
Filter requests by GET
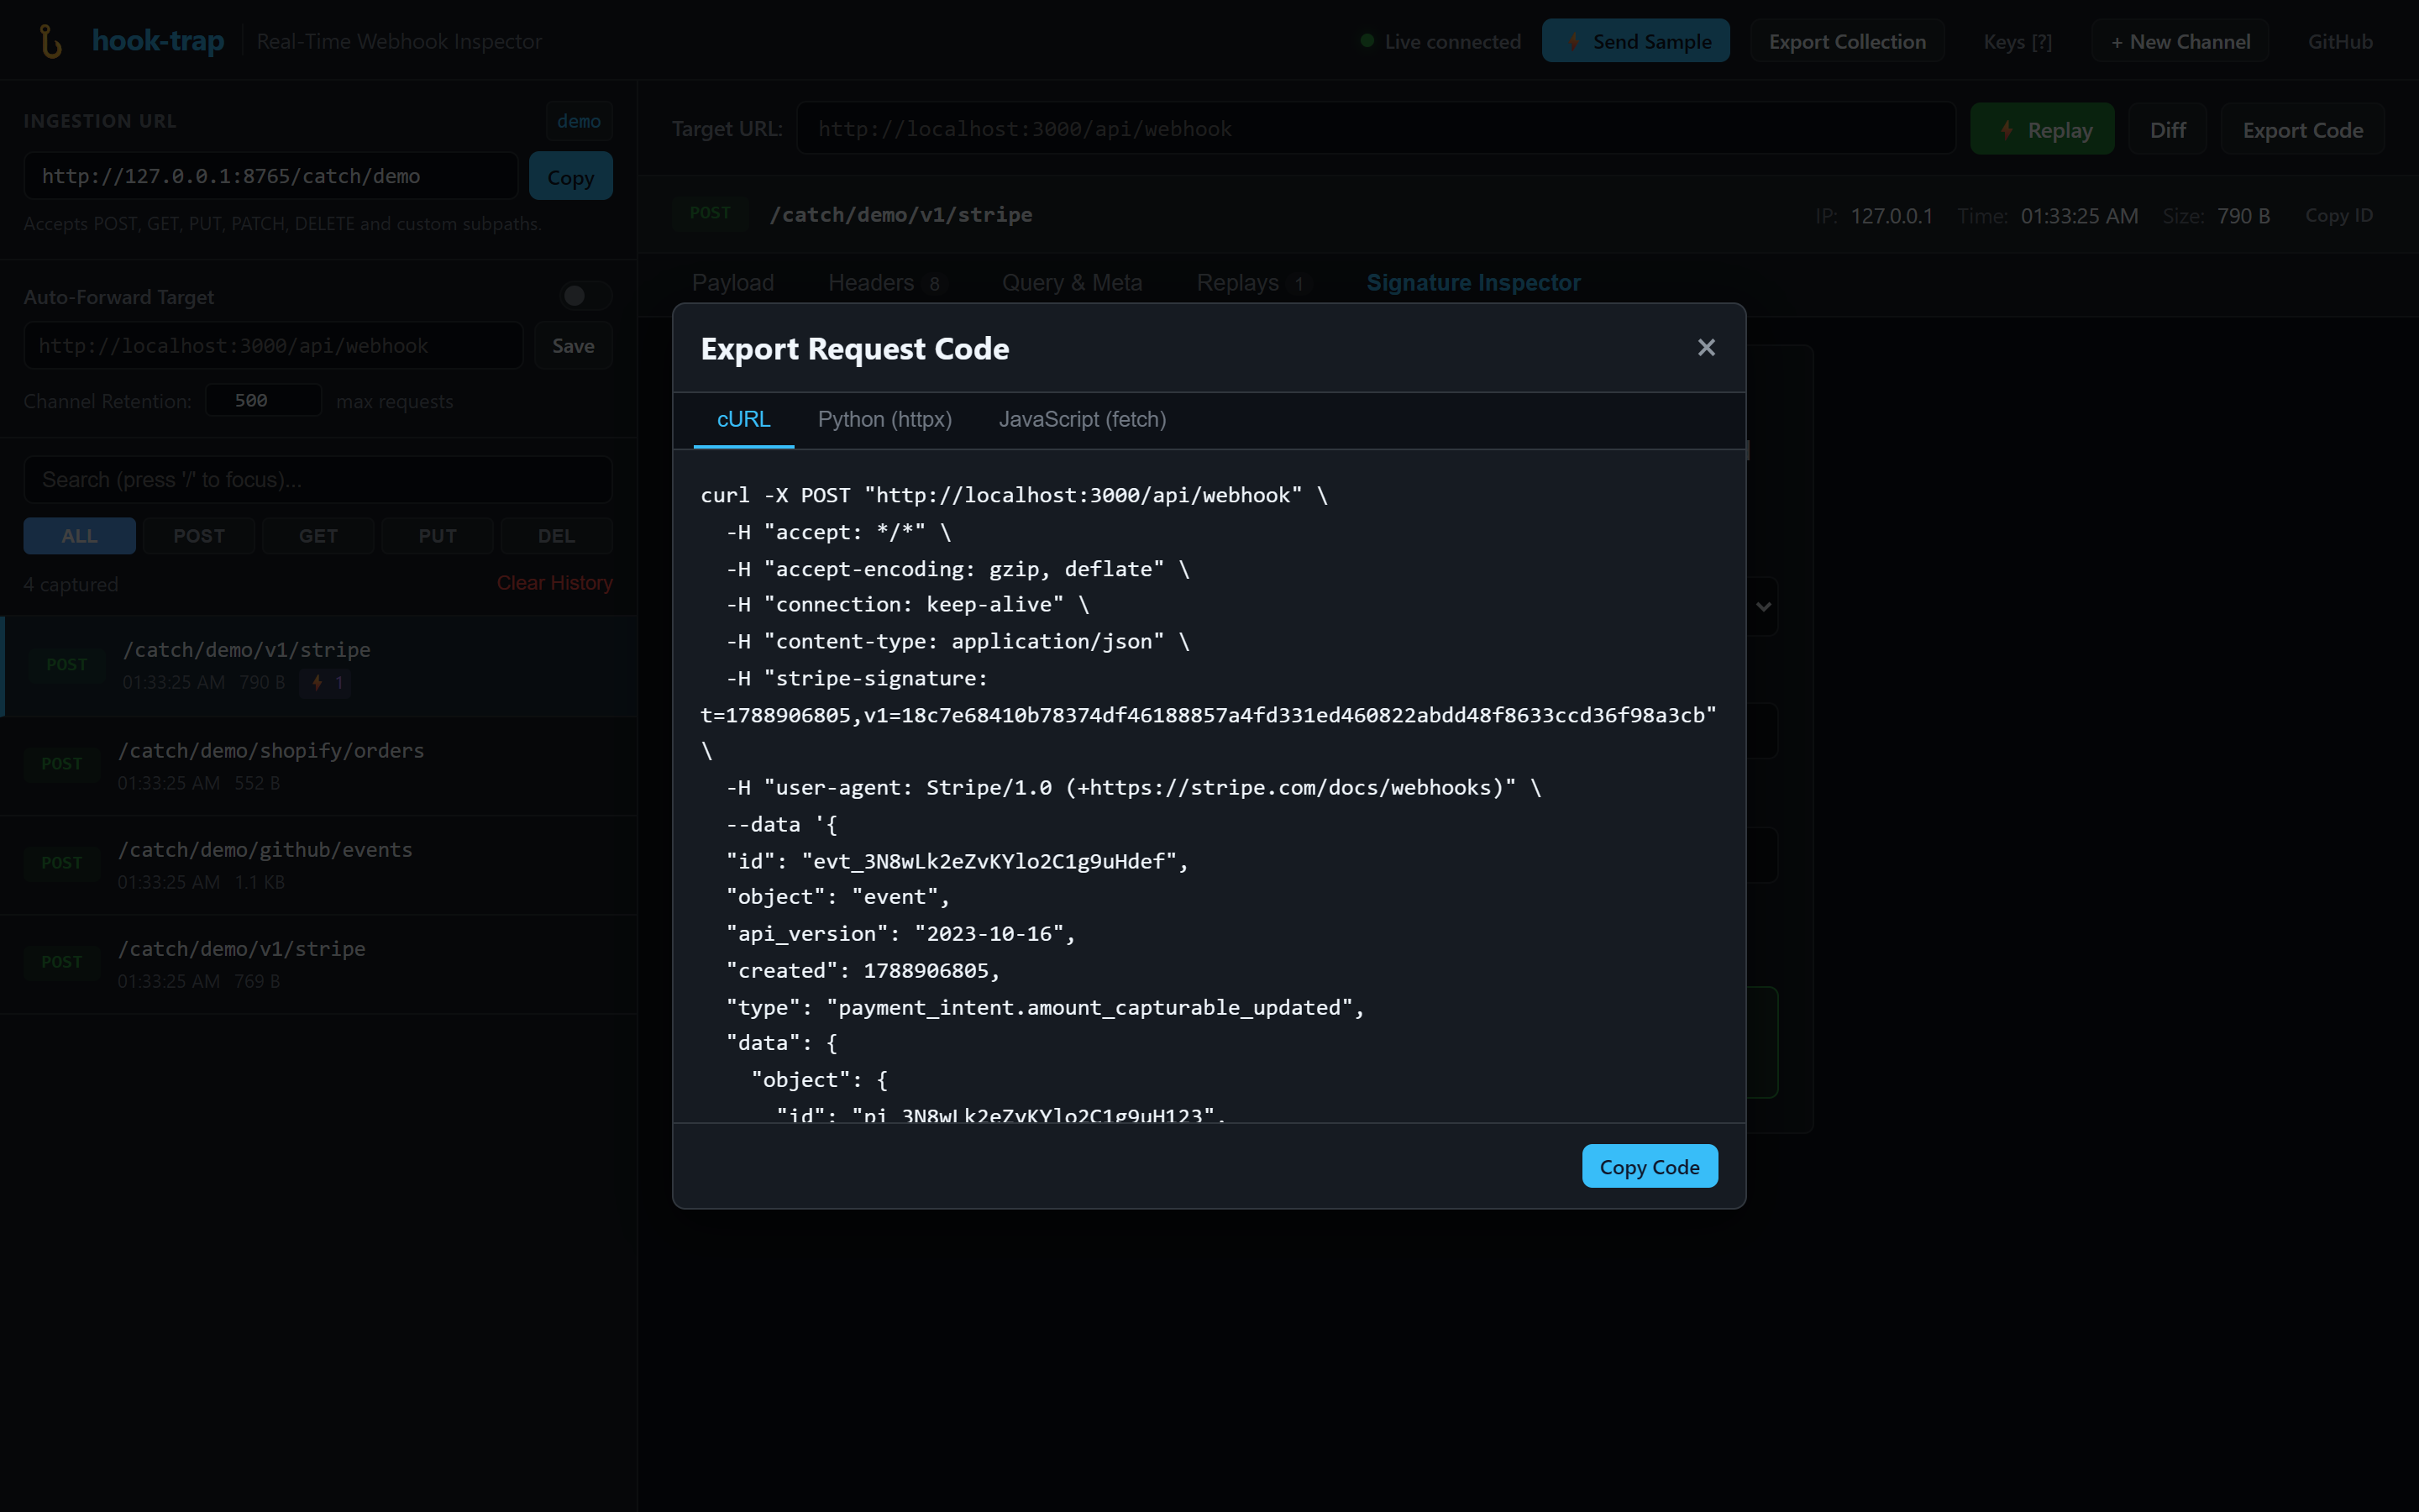click(x=317, y=536)
